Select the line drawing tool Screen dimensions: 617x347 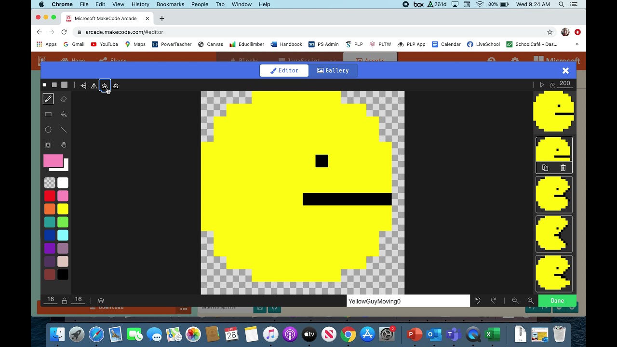(63, 130)
